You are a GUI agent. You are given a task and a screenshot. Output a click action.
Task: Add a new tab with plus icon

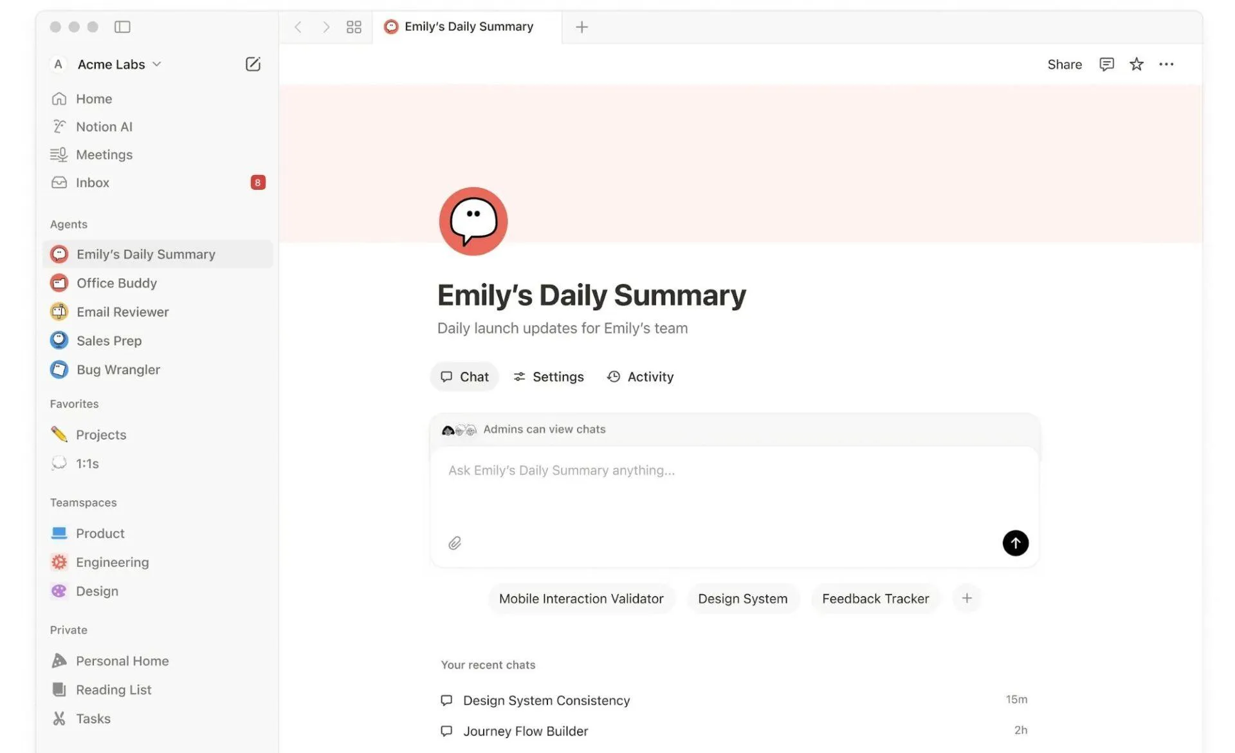(x=581, y=26)
